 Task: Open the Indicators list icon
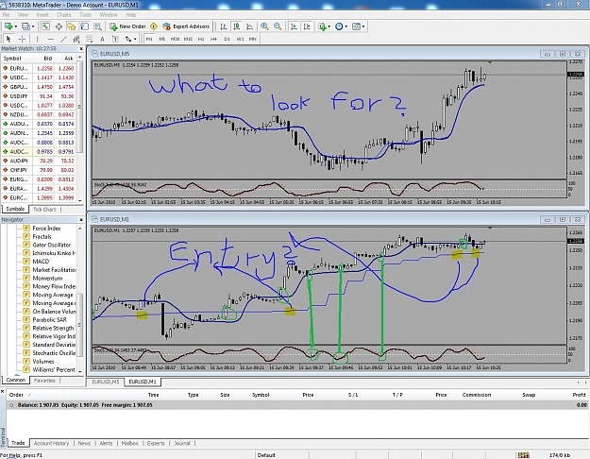322,26
